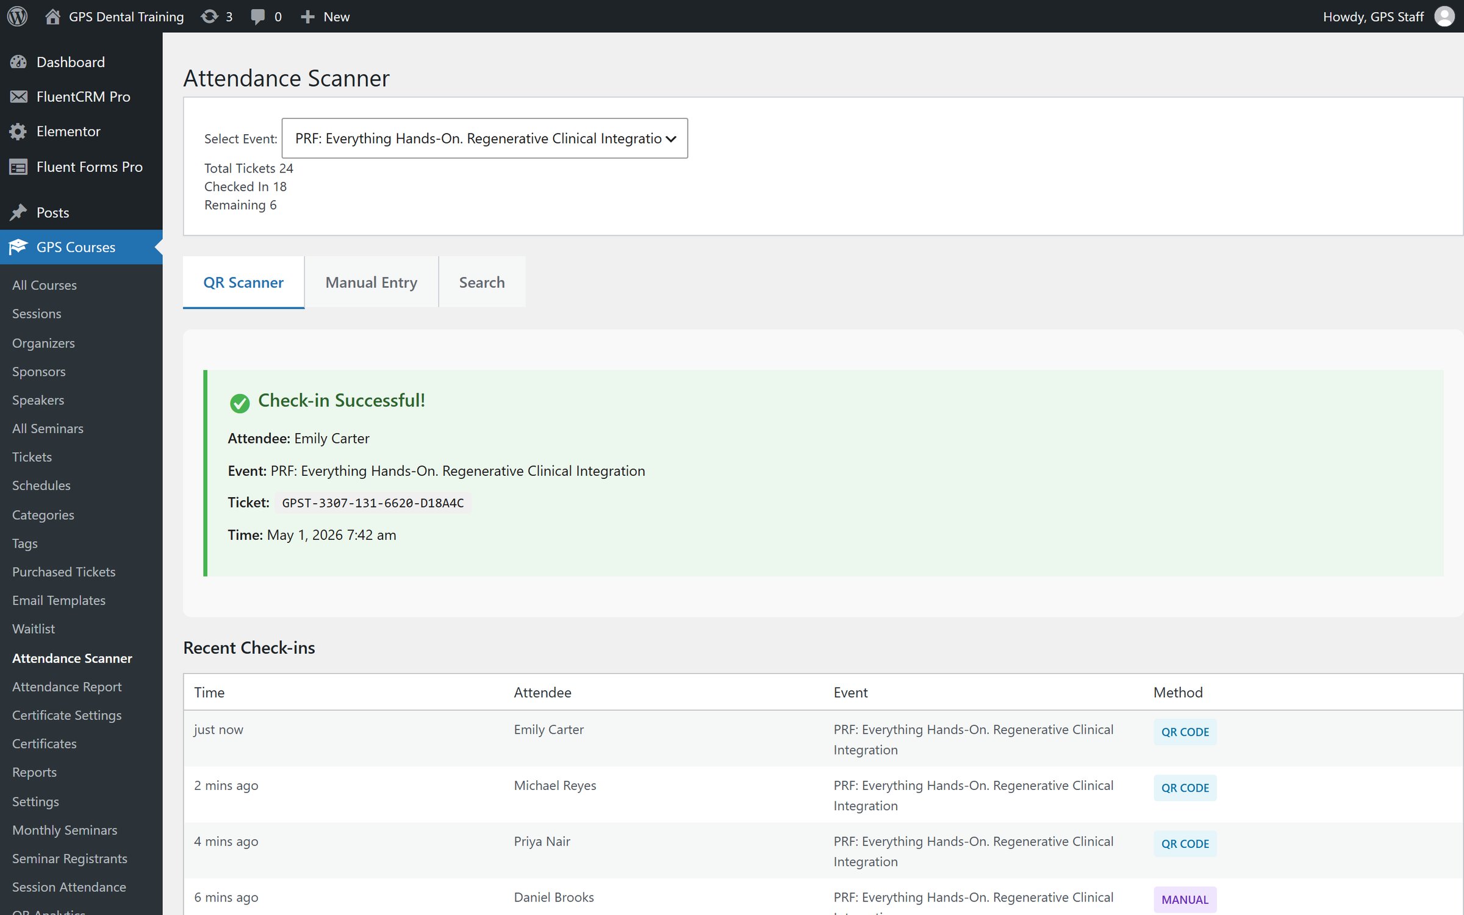1464x915 pixels.
Task: Open Seminar Registrants link
Action: 70,858
